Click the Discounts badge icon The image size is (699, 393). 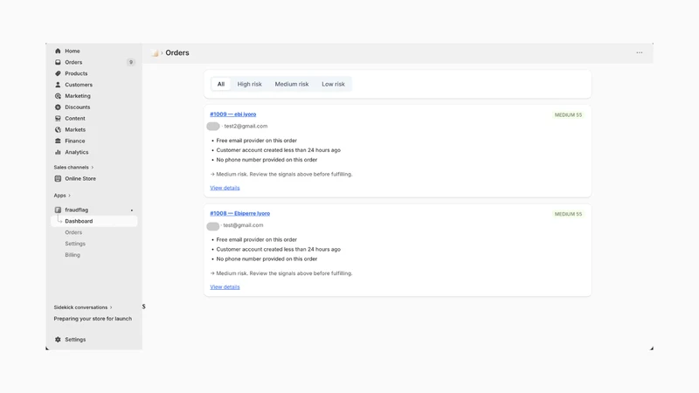(x=58, y=107)
